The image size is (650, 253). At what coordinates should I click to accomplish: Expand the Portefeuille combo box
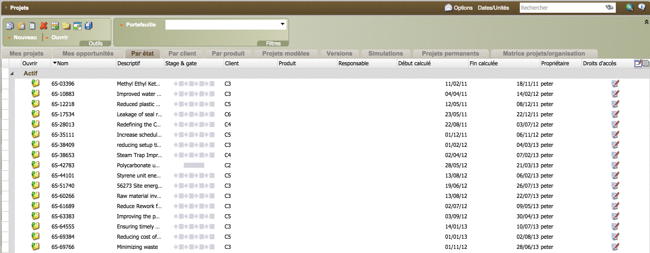tap(282, 24)
